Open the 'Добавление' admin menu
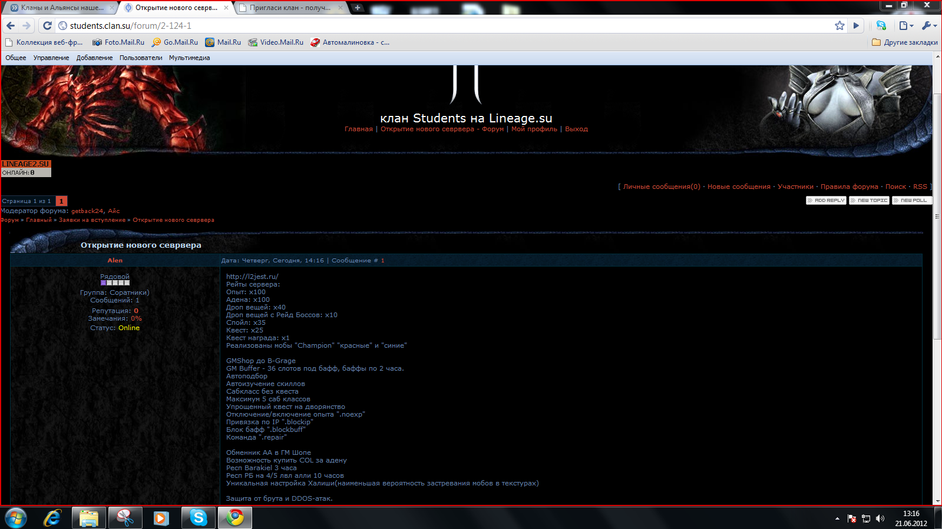Image resolution: width=942 pixels, height=529 pixels. tap(94, 58)
